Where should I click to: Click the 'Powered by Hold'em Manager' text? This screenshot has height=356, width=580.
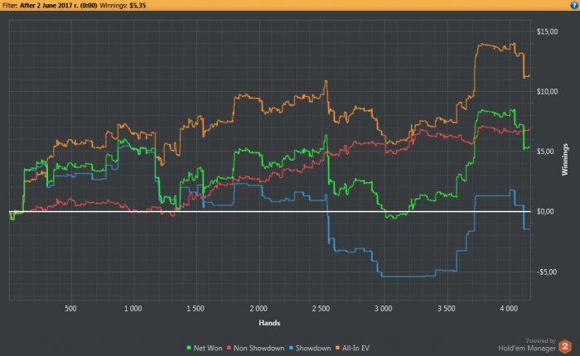tap(527, 345)
